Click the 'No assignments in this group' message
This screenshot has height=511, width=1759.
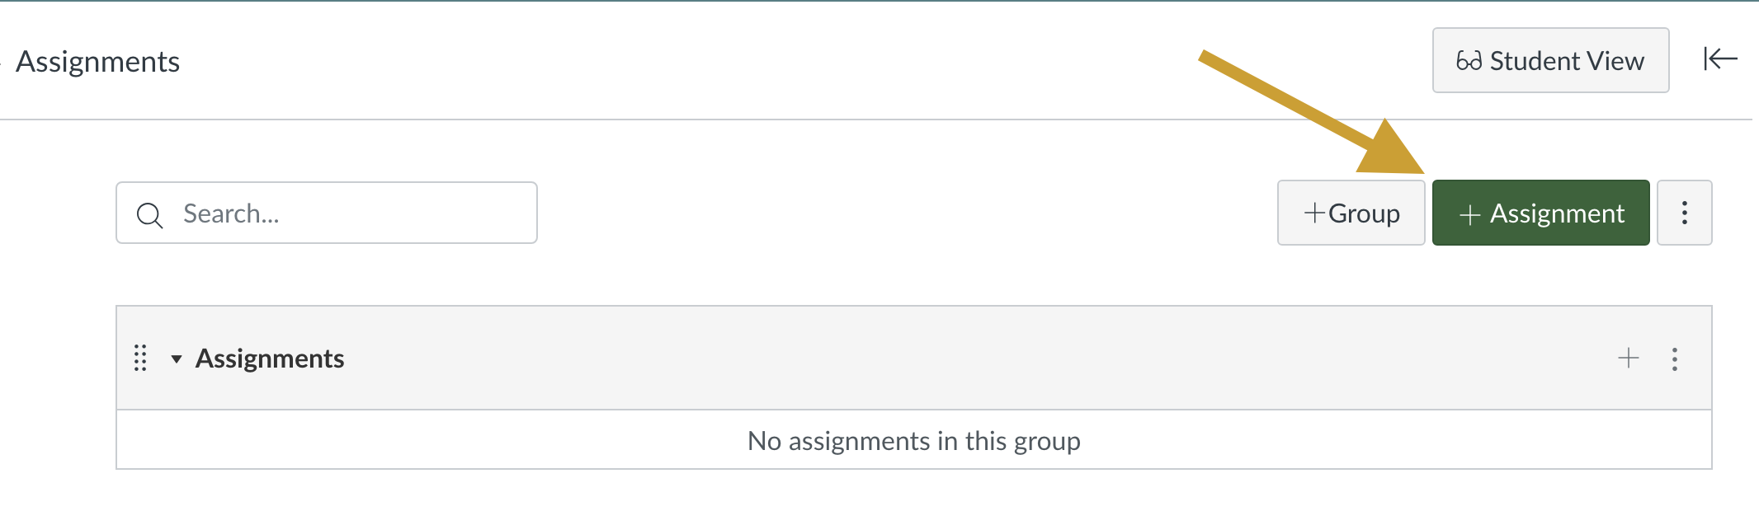click(913, 441)
